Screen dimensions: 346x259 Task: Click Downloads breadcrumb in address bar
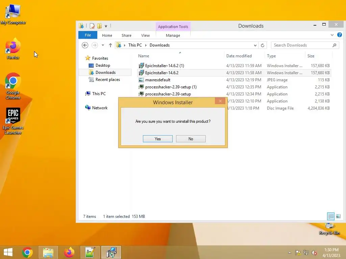(x=159, y=45)
